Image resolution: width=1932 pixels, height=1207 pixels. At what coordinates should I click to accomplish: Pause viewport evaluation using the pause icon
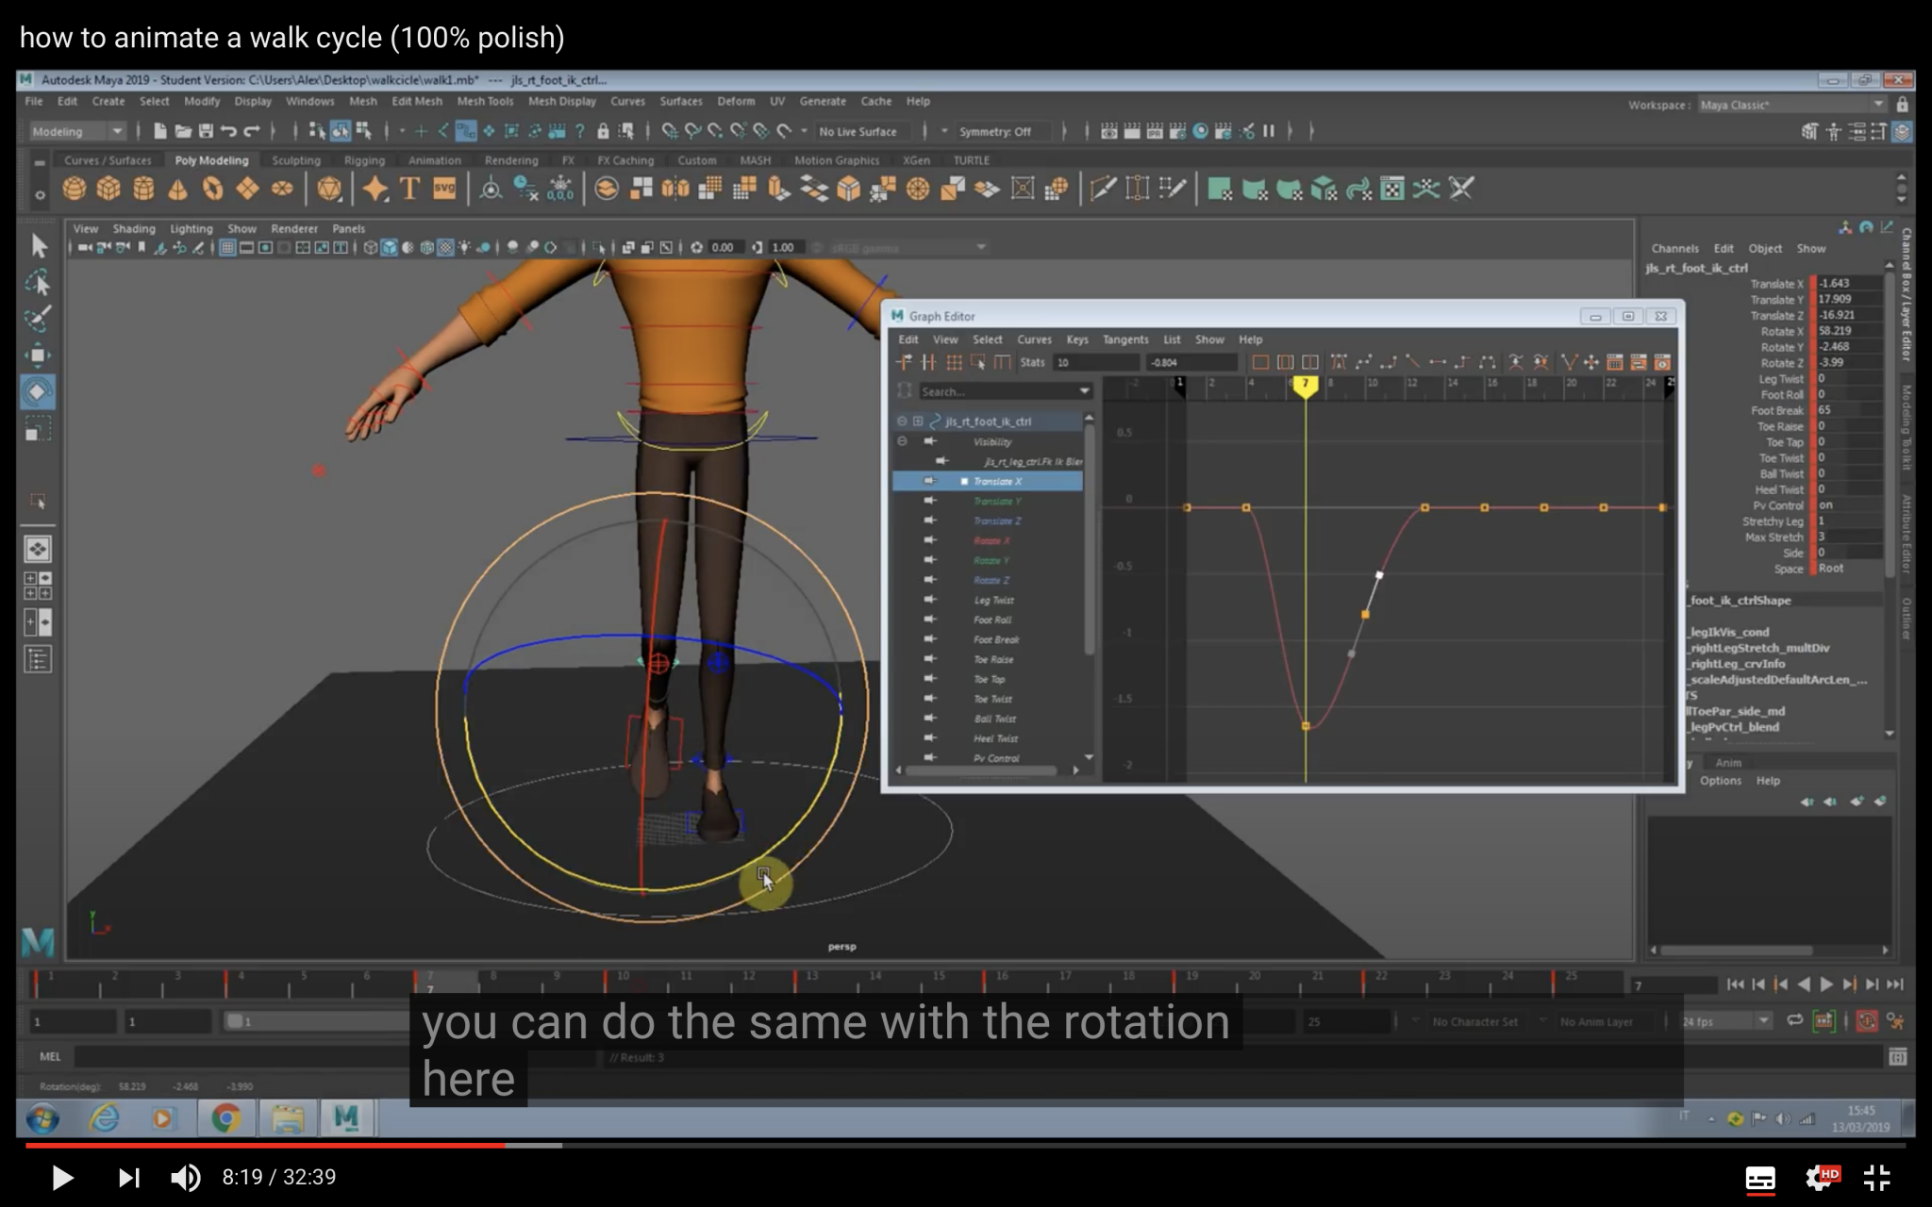click(1269, 131)
